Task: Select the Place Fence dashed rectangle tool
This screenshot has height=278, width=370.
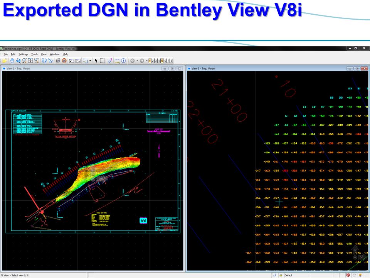Action: 102,61
